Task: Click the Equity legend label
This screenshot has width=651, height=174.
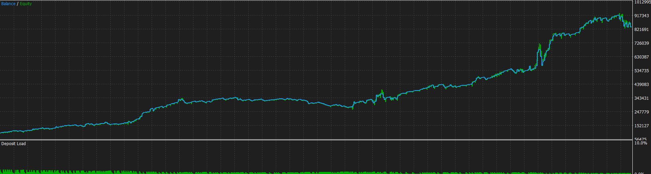Action: [26, 4]
